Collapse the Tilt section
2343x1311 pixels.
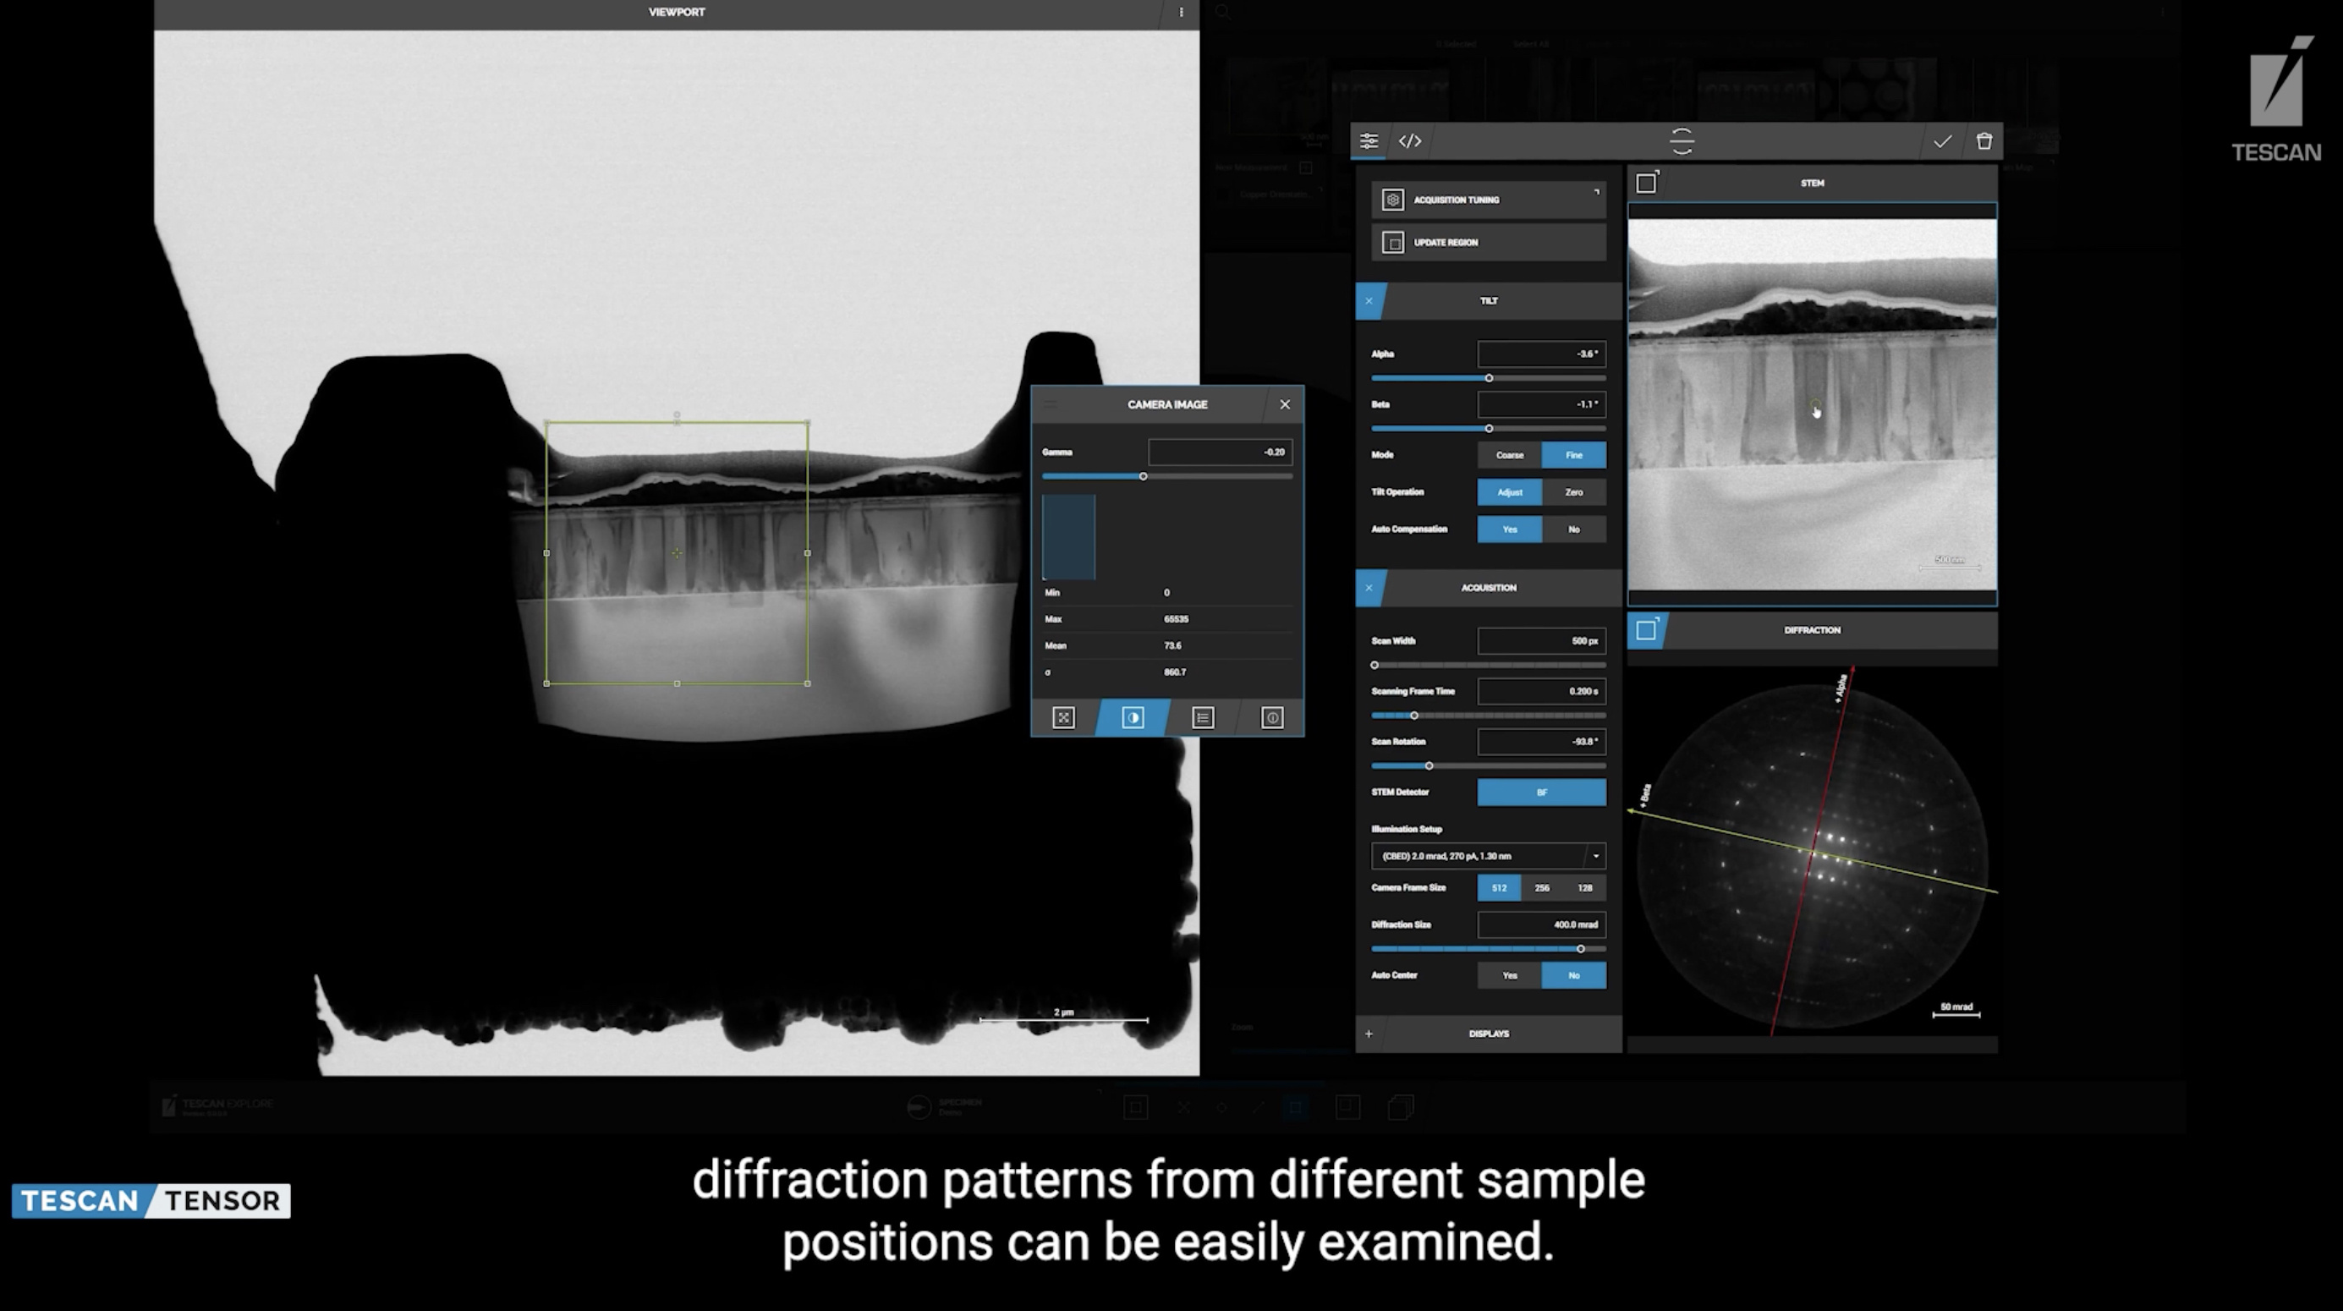click(1369, 301)
